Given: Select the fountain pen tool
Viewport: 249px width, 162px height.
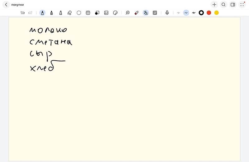Looking at the screenshot, I should point(42,13).
